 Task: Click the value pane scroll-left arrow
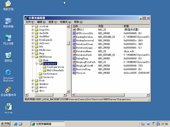[73, 95]
